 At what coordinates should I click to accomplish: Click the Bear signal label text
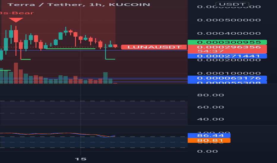pos(17,13)
